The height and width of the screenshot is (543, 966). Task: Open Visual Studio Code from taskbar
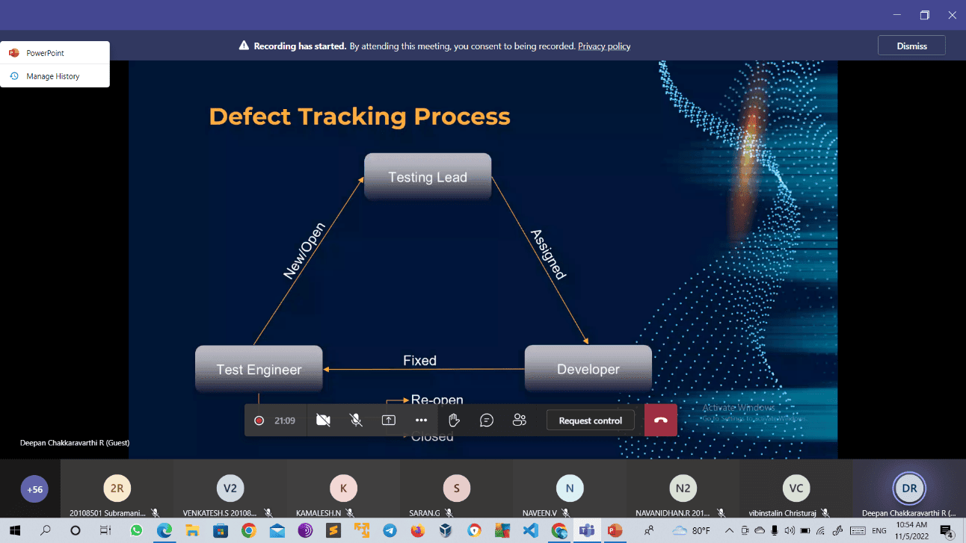[531, 530]
